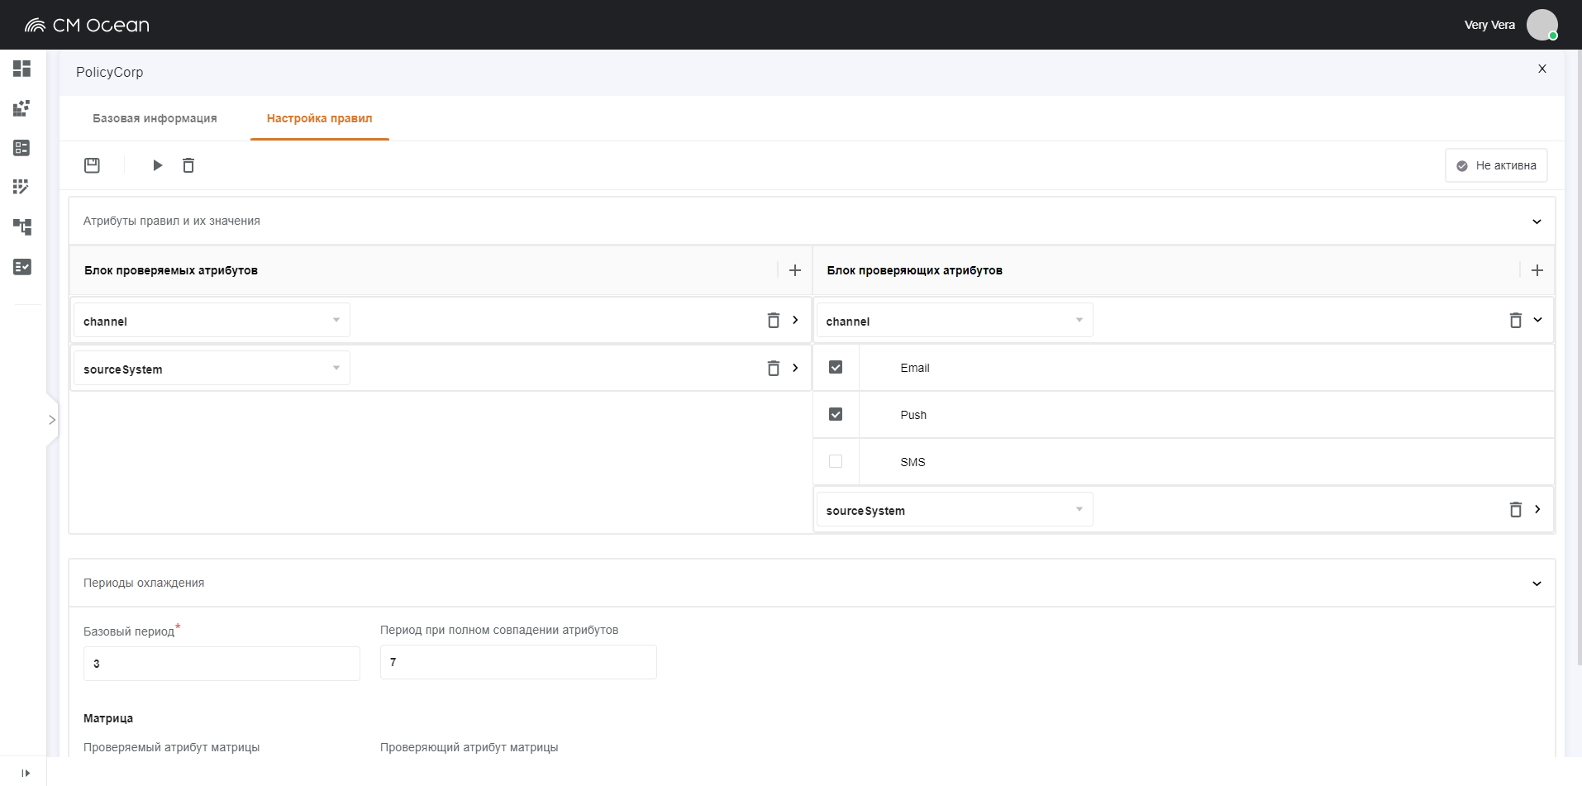1582x786 pixels.
Task: Click the save (floppy disk) toolbar icon
Action: 92,165
